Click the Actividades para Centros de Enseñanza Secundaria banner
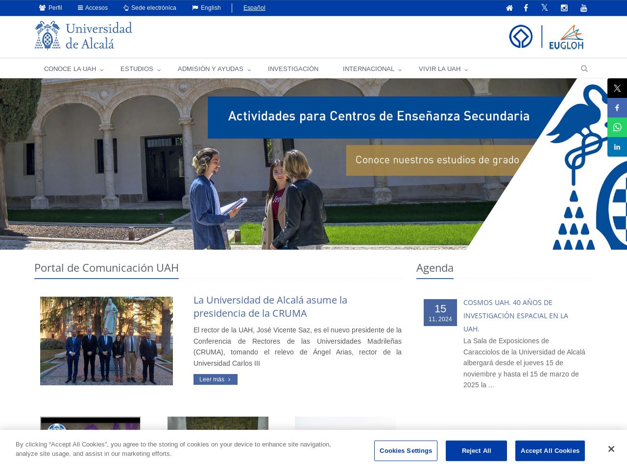Screen dimensions: 627x470 point(379,117)
